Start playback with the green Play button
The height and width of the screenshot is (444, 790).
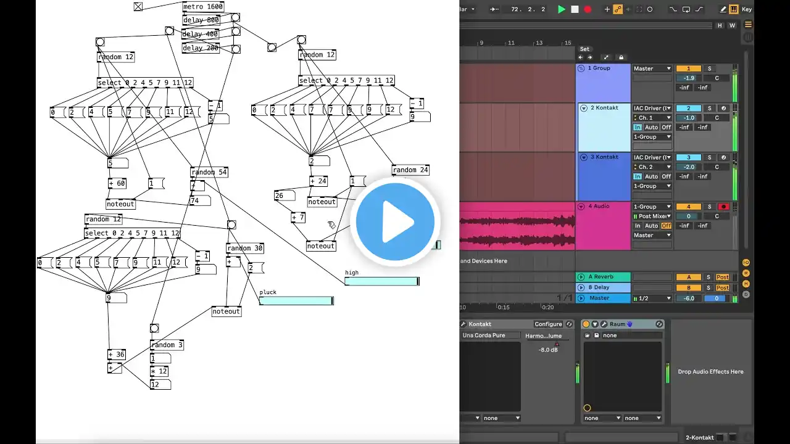[x=561, y=9]
